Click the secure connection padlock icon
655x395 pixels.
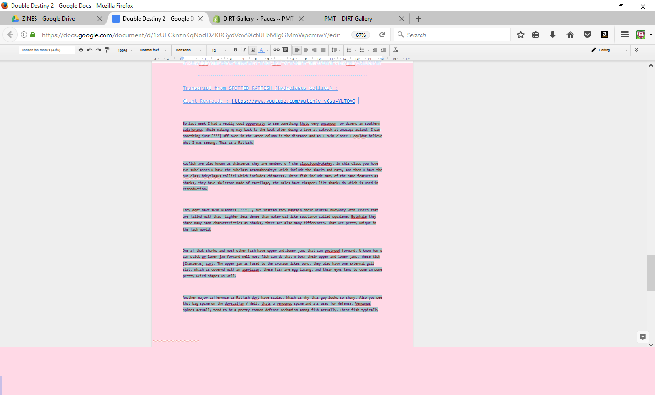33,35
